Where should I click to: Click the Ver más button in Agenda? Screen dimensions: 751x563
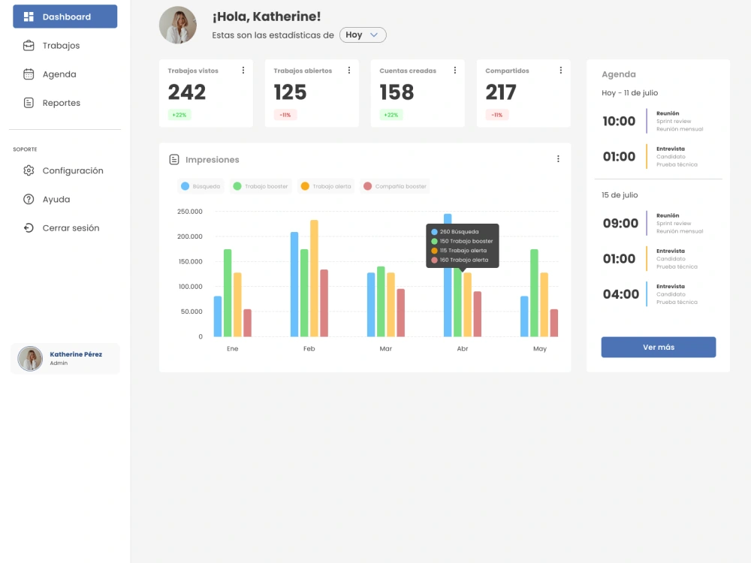click(658, 347)
